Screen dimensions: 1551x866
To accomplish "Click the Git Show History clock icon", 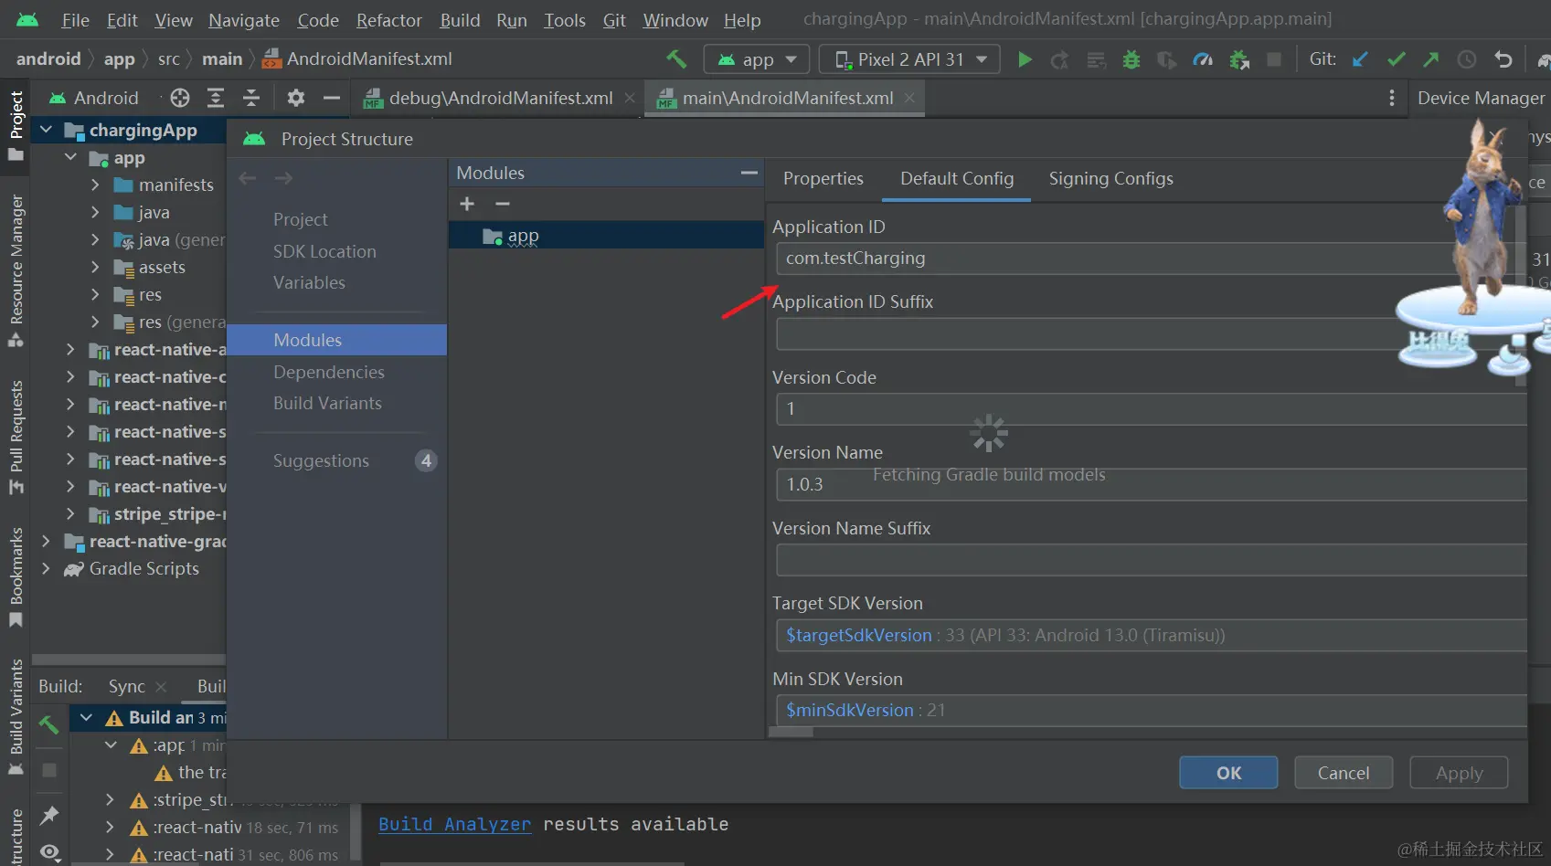I will click(1467, 59).
